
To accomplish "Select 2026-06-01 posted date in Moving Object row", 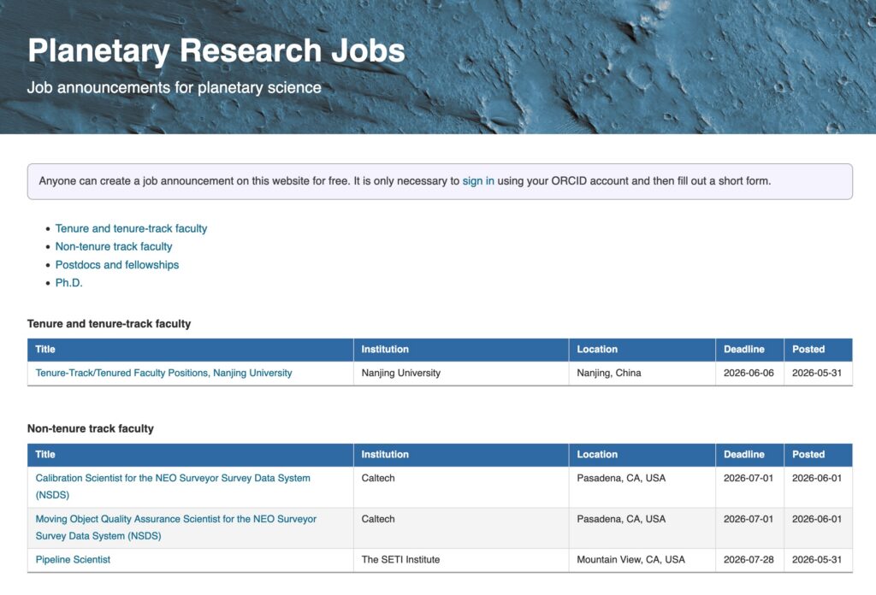I will (x=819, y=527).
